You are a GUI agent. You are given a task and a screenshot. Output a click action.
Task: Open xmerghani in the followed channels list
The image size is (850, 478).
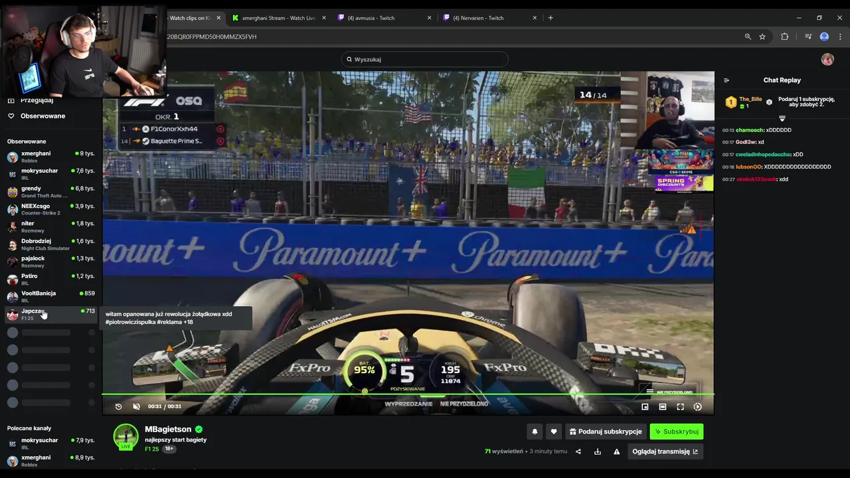tap(51, 157)
